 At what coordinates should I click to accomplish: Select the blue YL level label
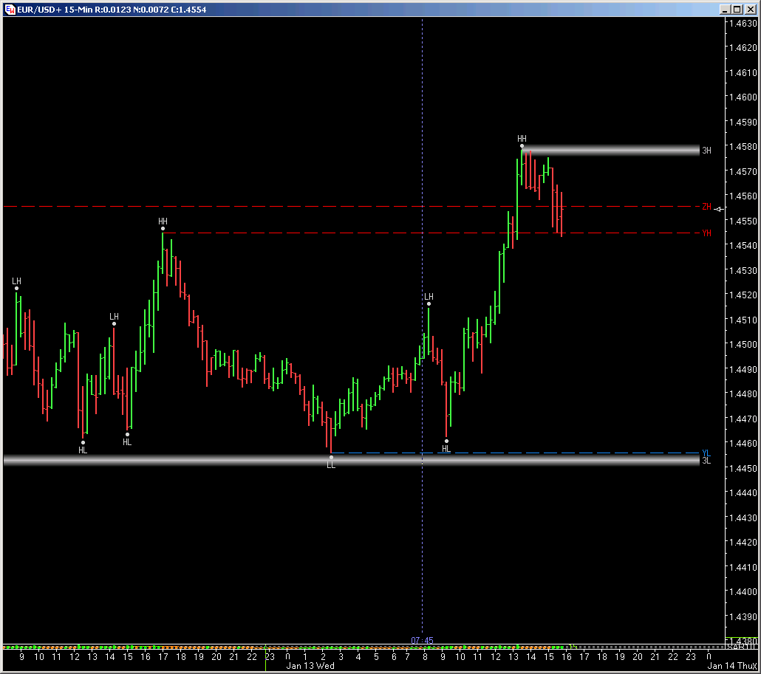point(706,453)
